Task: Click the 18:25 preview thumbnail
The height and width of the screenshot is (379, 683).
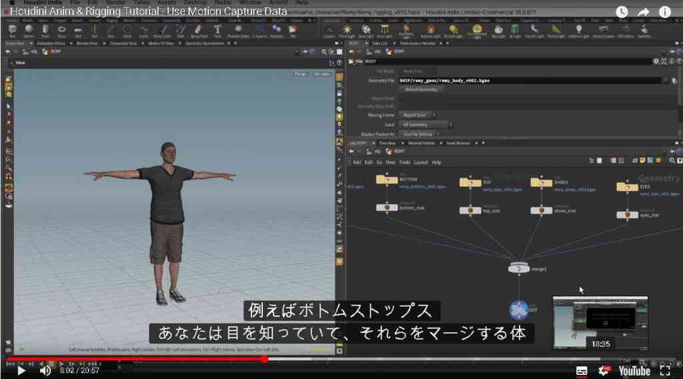Action: (x=600, y=323)
